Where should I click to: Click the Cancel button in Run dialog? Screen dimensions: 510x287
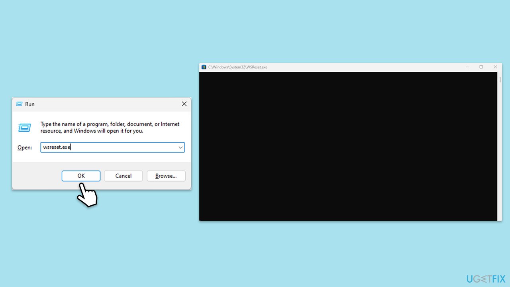tap(124, 176)
